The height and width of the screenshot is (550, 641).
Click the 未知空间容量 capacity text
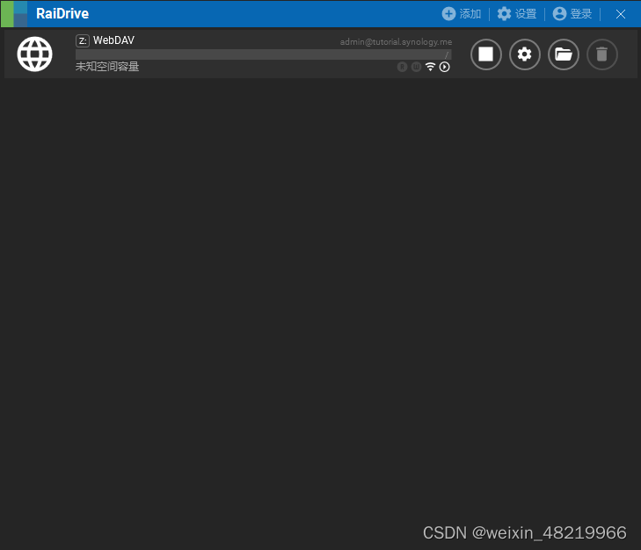click(107, 67)
